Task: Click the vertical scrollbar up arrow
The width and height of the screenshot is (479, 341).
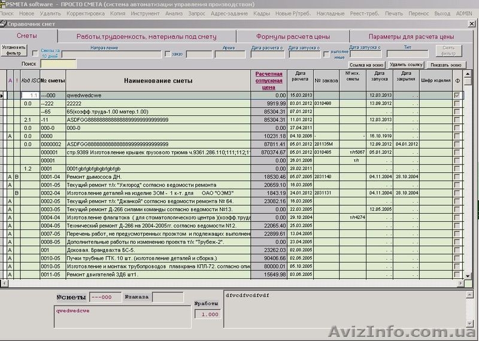Action: (x=468, y=74)
